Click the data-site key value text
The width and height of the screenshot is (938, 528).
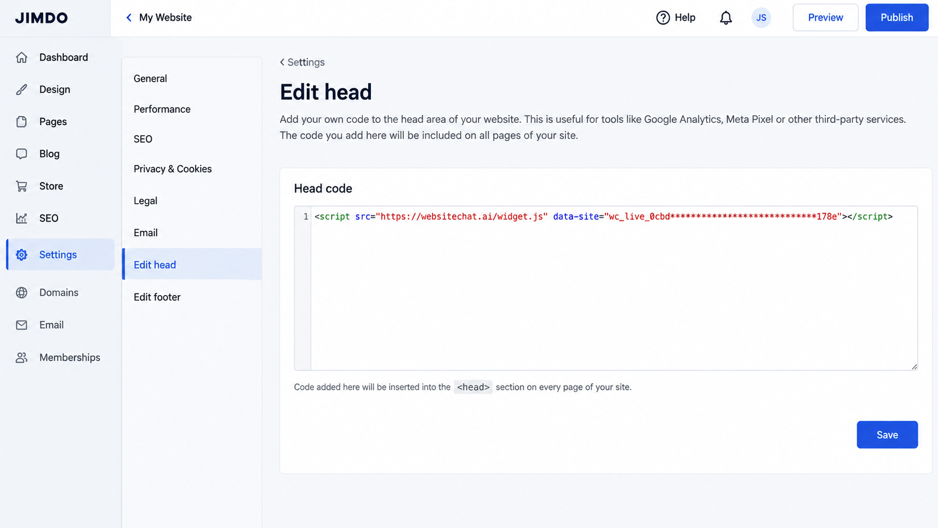(723, 217)
